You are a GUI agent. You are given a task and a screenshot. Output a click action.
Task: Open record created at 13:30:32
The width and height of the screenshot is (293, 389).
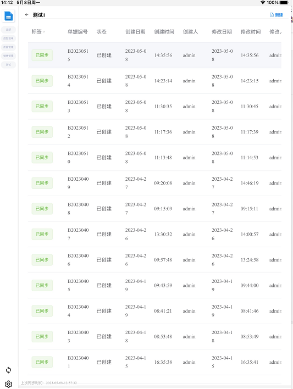click(154, 234)
